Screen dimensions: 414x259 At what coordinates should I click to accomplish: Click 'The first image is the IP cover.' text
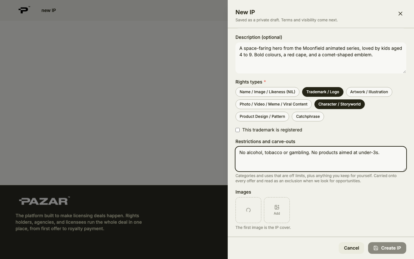(x=263, y=228)
